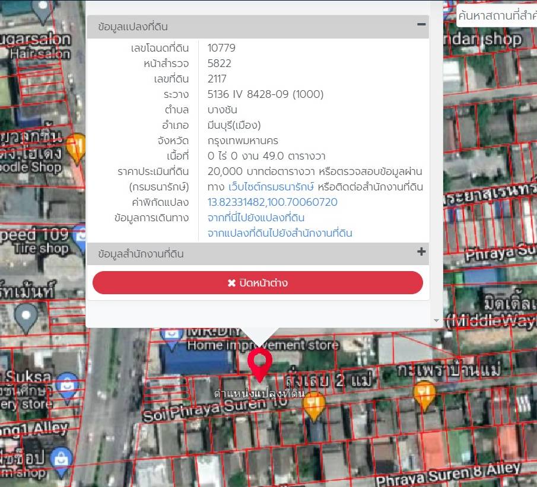Select the subdistrict value บางชัน
The image size is (537, 487).
tap(223, 110)
